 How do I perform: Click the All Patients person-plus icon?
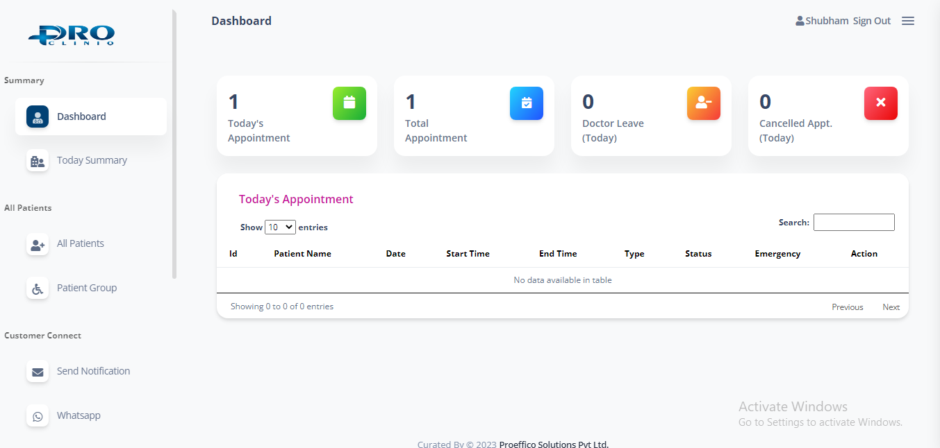(x=38, y=244)
